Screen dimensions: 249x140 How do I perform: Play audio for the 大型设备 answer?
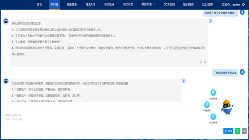(x=184, y=81)
